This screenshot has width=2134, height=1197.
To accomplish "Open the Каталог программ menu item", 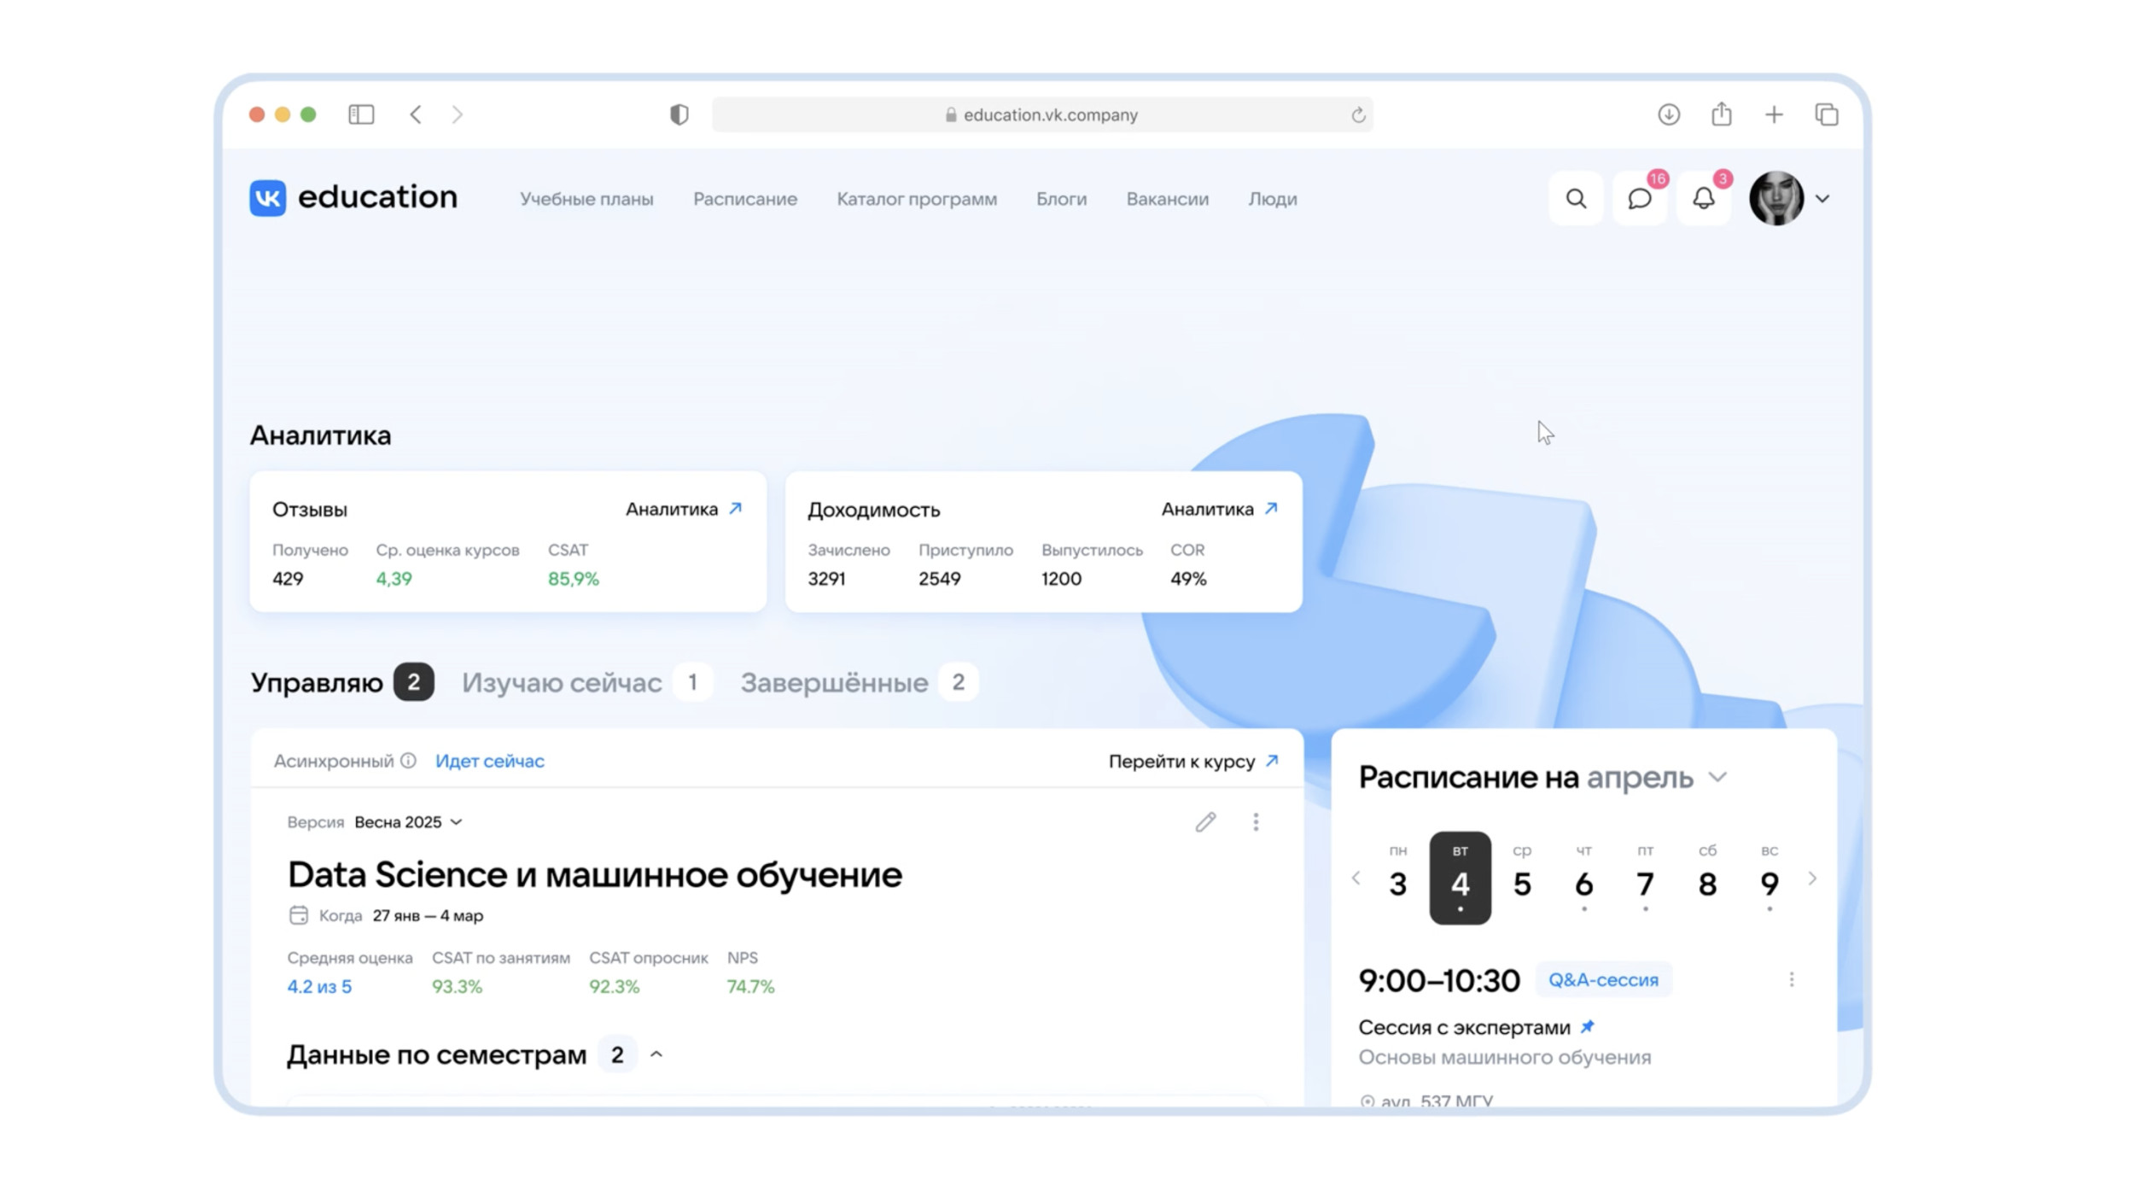I will [916, 199].
